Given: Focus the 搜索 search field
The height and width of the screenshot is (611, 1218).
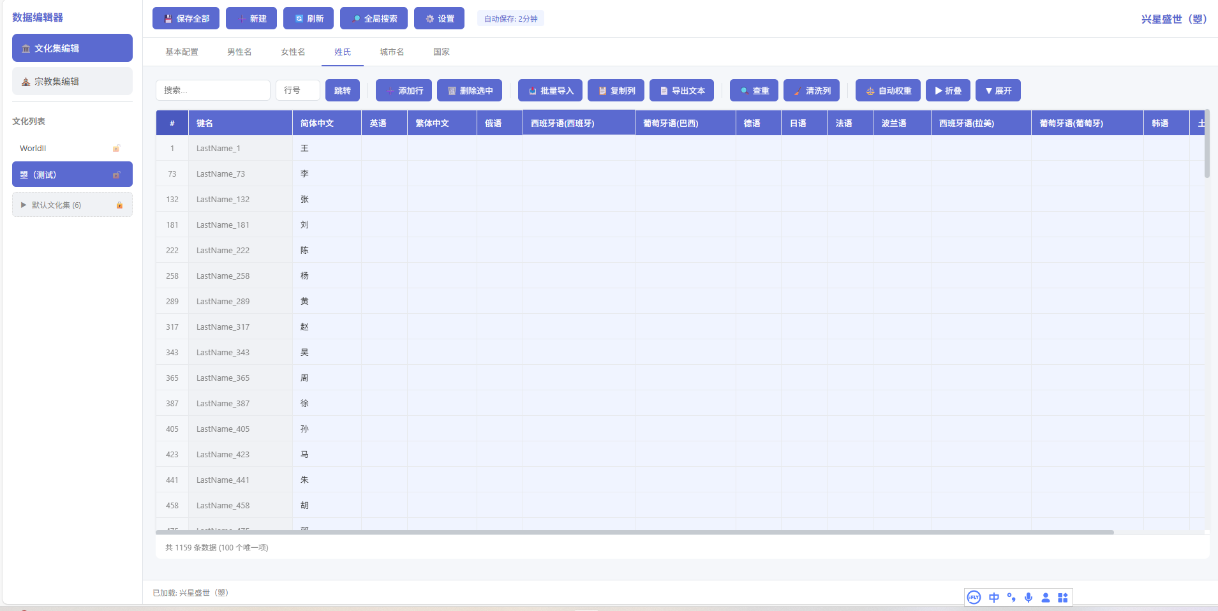Looking at the screenshot, I should point(213,90).
